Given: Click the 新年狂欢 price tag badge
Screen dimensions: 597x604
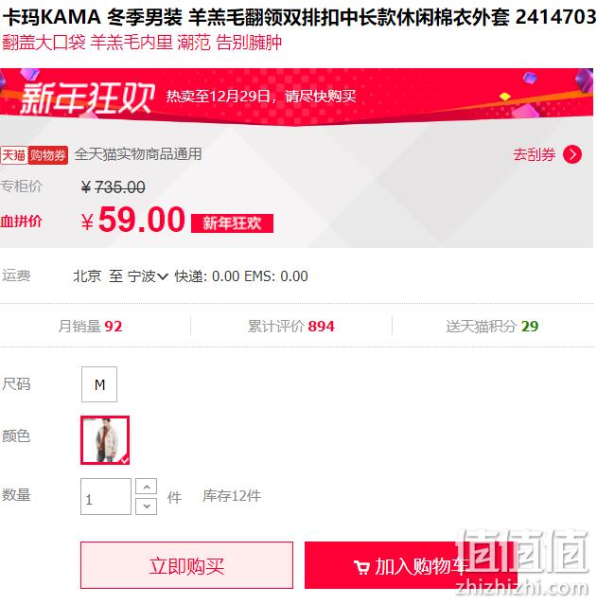Looking at the screenshot, I should (x=232, y=223).
